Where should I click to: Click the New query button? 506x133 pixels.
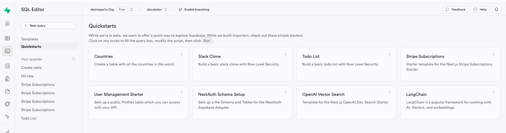(x=48, y=26)
